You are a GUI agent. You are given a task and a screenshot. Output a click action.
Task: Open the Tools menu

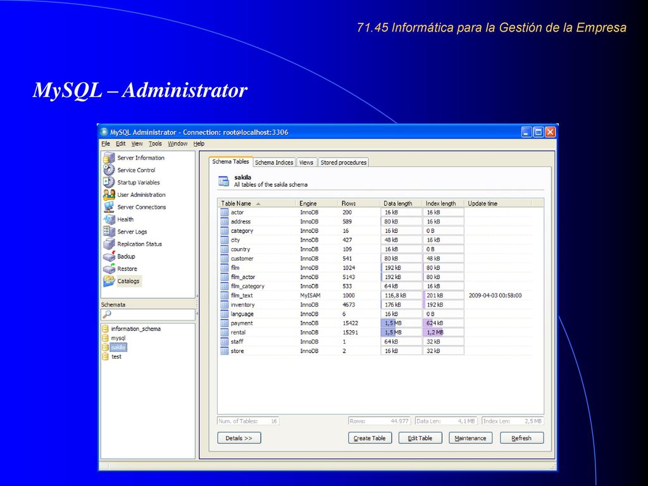(x=156, y=144)
